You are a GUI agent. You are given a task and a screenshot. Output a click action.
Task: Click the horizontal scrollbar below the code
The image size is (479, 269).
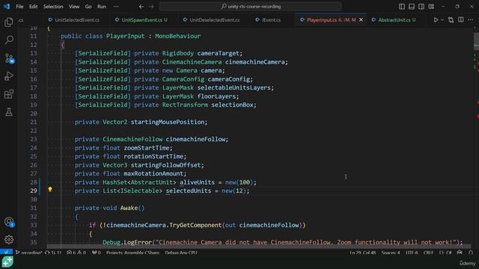tap(258, 246)
